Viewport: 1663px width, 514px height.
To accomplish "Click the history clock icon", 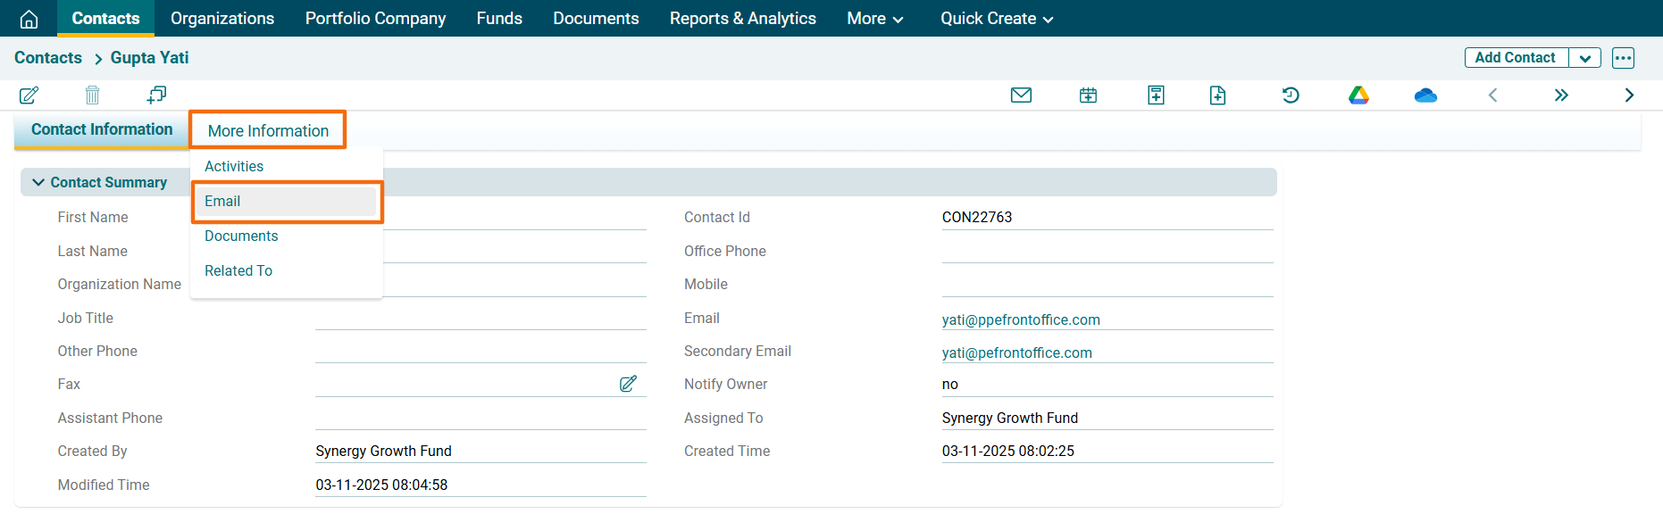I will (x=1291, y=95).
